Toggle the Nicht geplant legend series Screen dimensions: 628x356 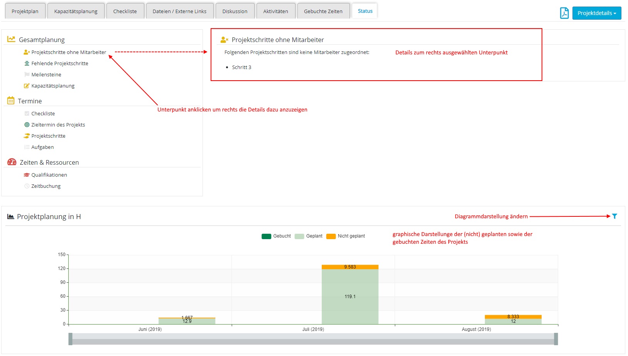point(346,236)
